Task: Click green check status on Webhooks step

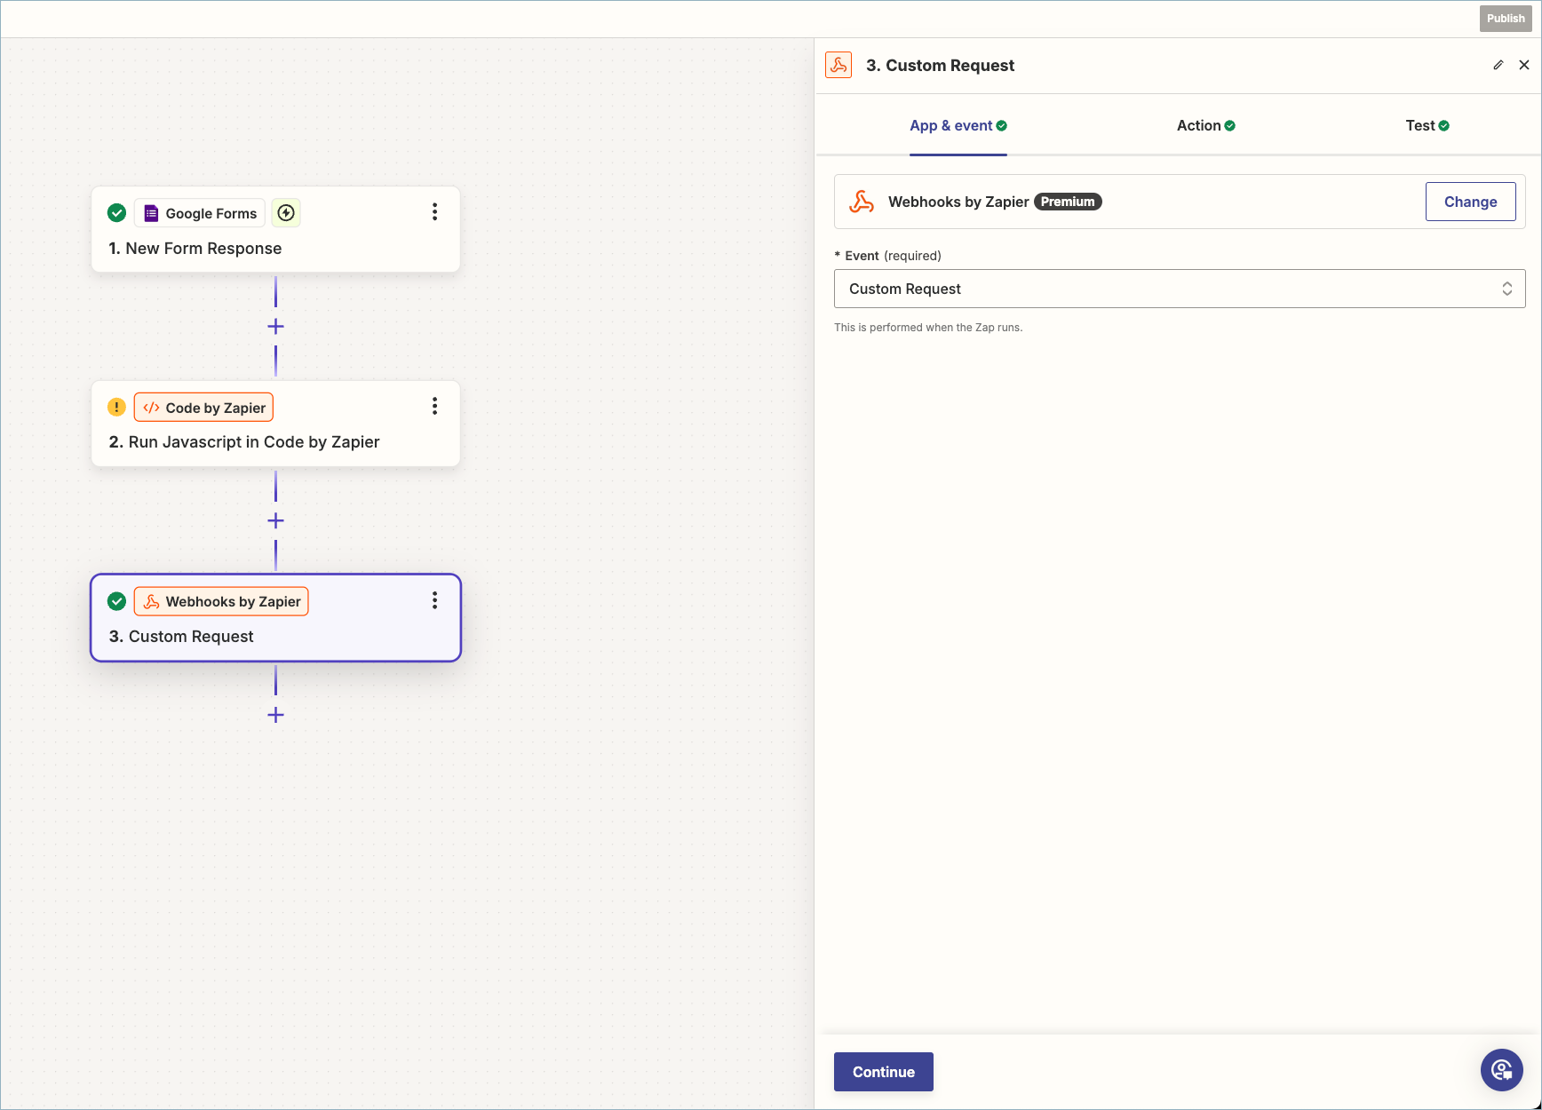Action: tap(116, 601)
